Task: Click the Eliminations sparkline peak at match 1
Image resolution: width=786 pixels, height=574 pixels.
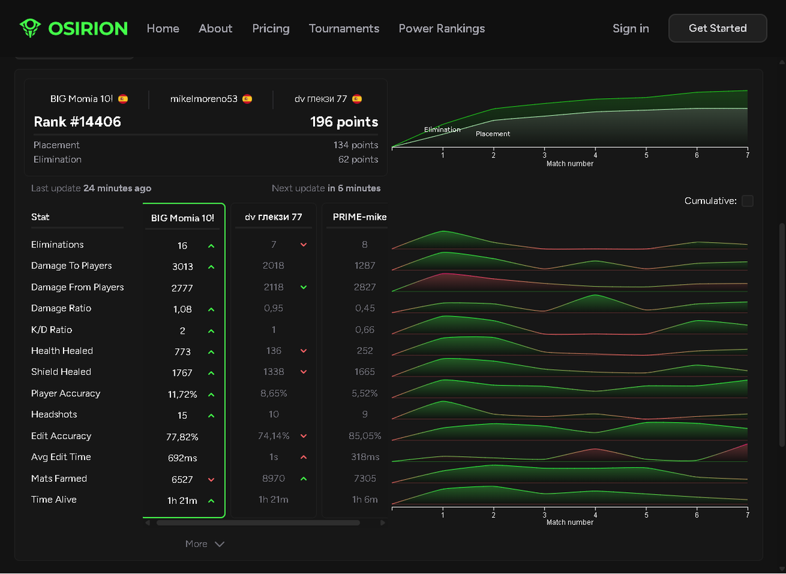Action: 444,231
